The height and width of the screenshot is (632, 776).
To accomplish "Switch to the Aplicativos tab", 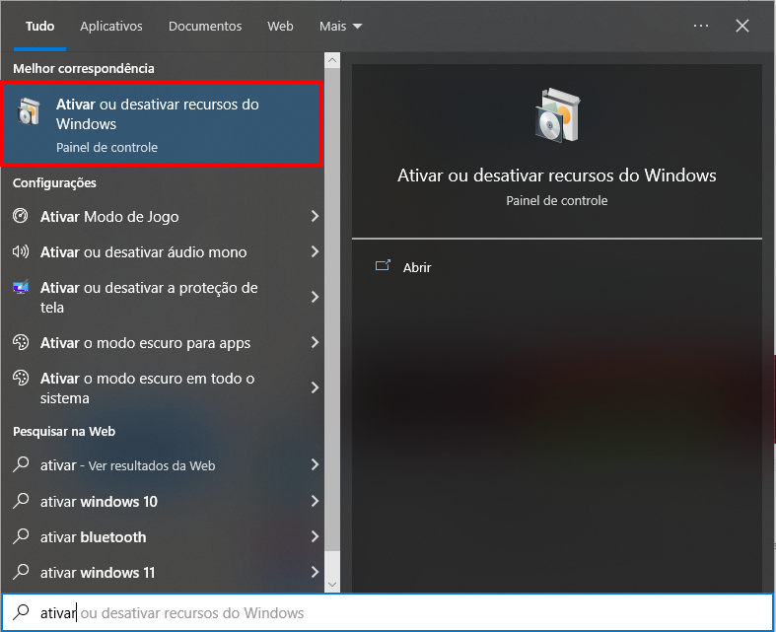I will [111, 27].
